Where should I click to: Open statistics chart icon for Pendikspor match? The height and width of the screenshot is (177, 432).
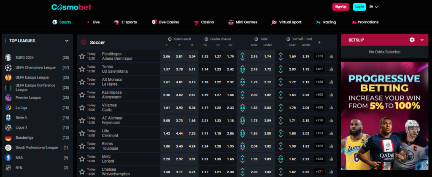click(331, 56)
